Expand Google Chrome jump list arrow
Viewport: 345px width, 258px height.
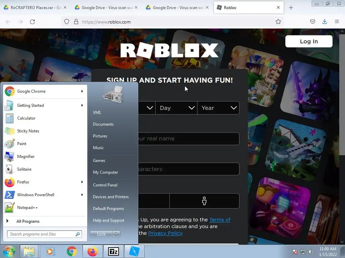click(x=82, y=91)
